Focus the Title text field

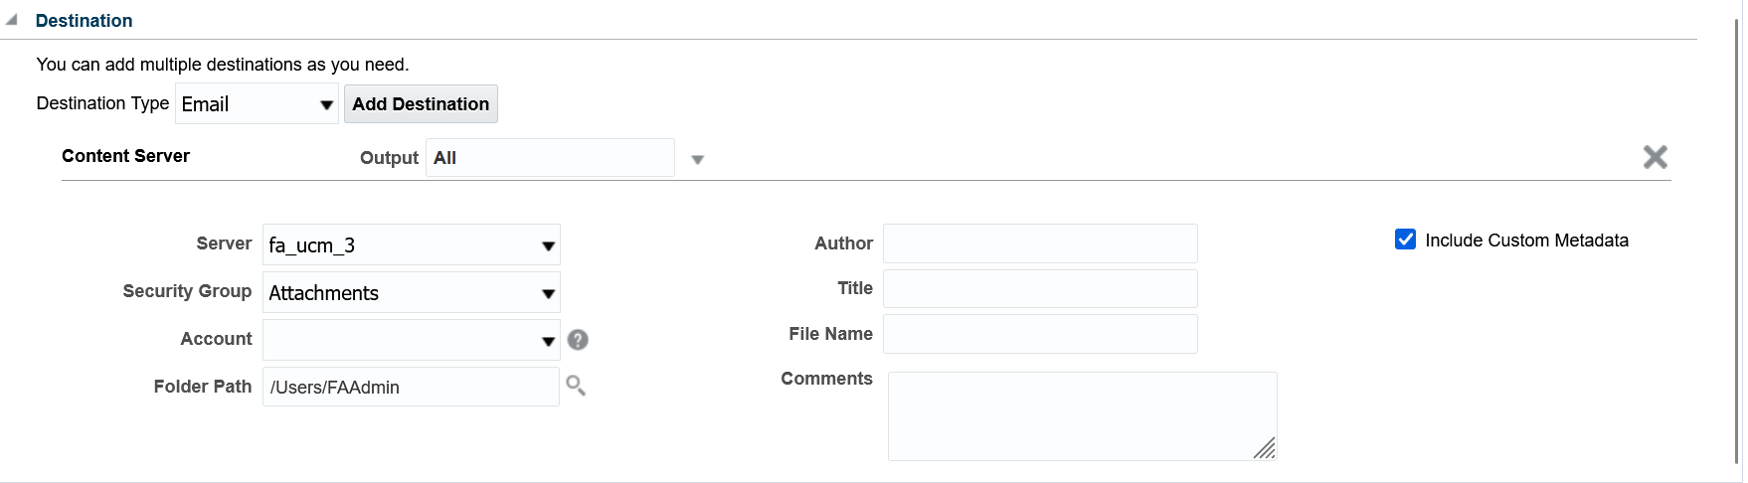point(1040,289)
